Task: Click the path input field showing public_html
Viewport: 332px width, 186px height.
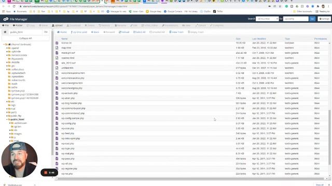Action: tap(25, 32)
